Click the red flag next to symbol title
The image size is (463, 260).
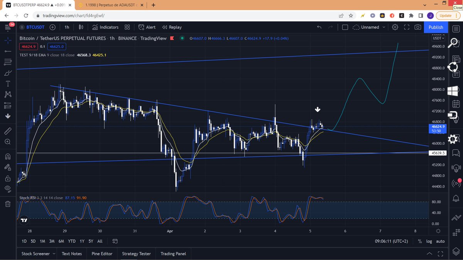tap(172, 38)
